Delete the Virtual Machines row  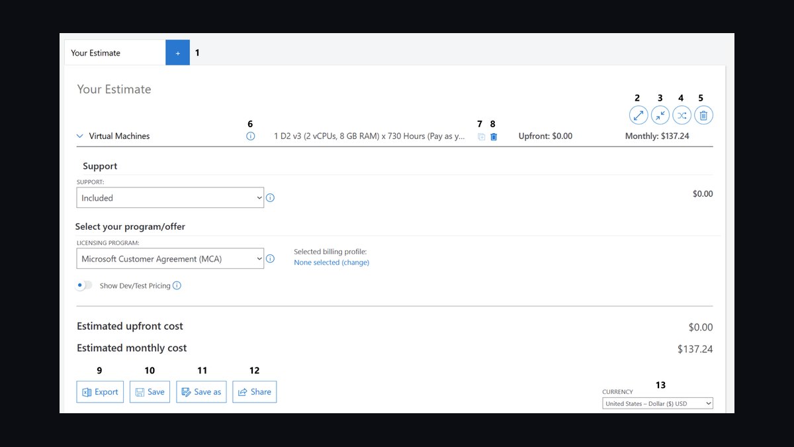pyautogui.click(x=494, y=136)
